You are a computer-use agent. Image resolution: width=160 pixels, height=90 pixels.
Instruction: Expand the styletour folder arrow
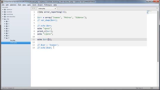[x=3, y=9]
